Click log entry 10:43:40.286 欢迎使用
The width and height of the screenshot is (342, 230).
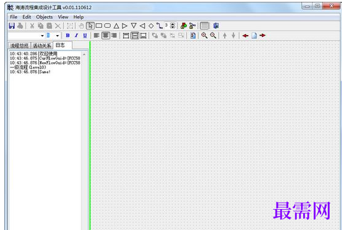click(34, 54)
